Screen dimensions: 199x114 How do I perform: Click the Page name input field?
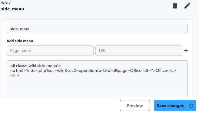coord(50,51)
